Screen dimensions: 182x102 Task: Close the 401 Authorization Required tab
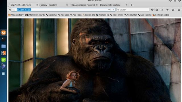[x=97, y=5]
